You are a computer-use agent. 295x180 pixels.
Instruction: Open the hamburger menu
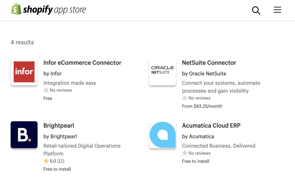pos(277,10)
